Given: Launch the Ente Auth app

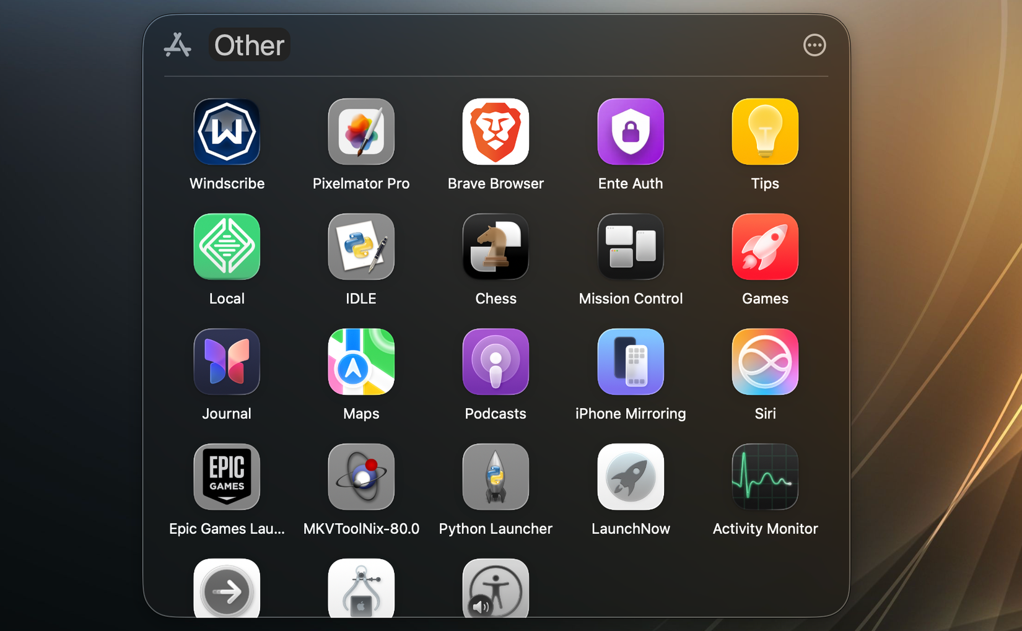Looking at the screenshot, I should pos(631,132).
